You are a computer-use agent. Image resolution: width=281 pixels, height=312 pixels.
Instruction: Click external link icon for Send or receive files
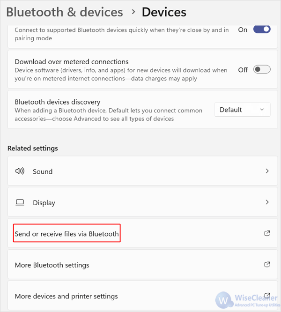point(267,233)
